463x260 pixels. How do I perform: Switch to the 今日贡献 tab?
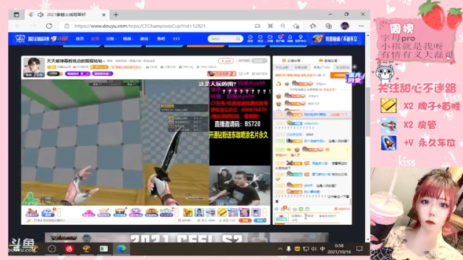click(x=282, y=68)
